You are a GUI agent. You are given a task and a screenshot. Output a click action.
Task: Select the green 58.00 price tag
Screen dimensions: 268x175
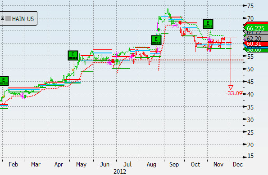(256, 50)
